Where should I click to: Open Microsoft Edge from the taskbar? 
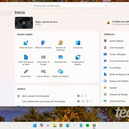(x=68, y=126)
